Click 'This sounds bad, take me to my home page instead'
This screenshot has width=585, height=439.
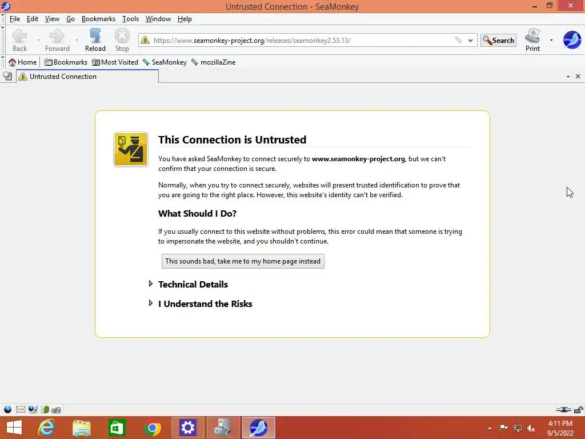click(243, 261)
